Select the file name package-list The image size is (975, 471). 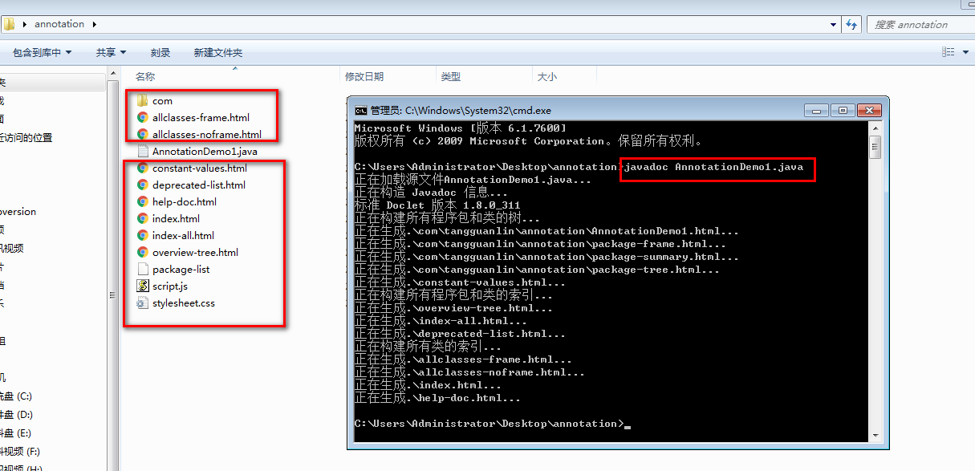coord(181,269)
